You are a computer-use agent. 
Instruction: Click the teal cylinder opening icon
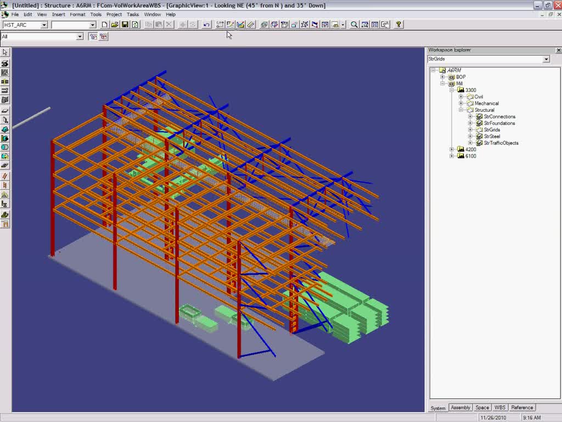[5, 147]
